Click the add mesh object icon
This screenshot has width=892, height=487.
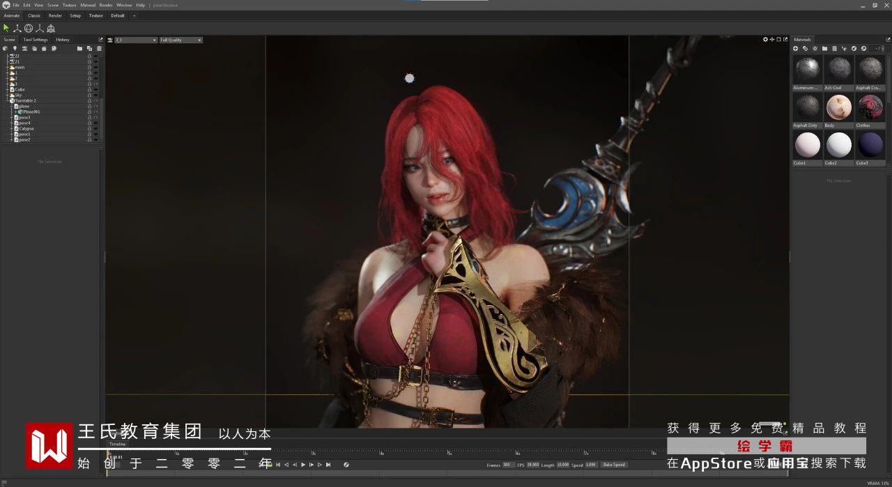coord(6,49)
